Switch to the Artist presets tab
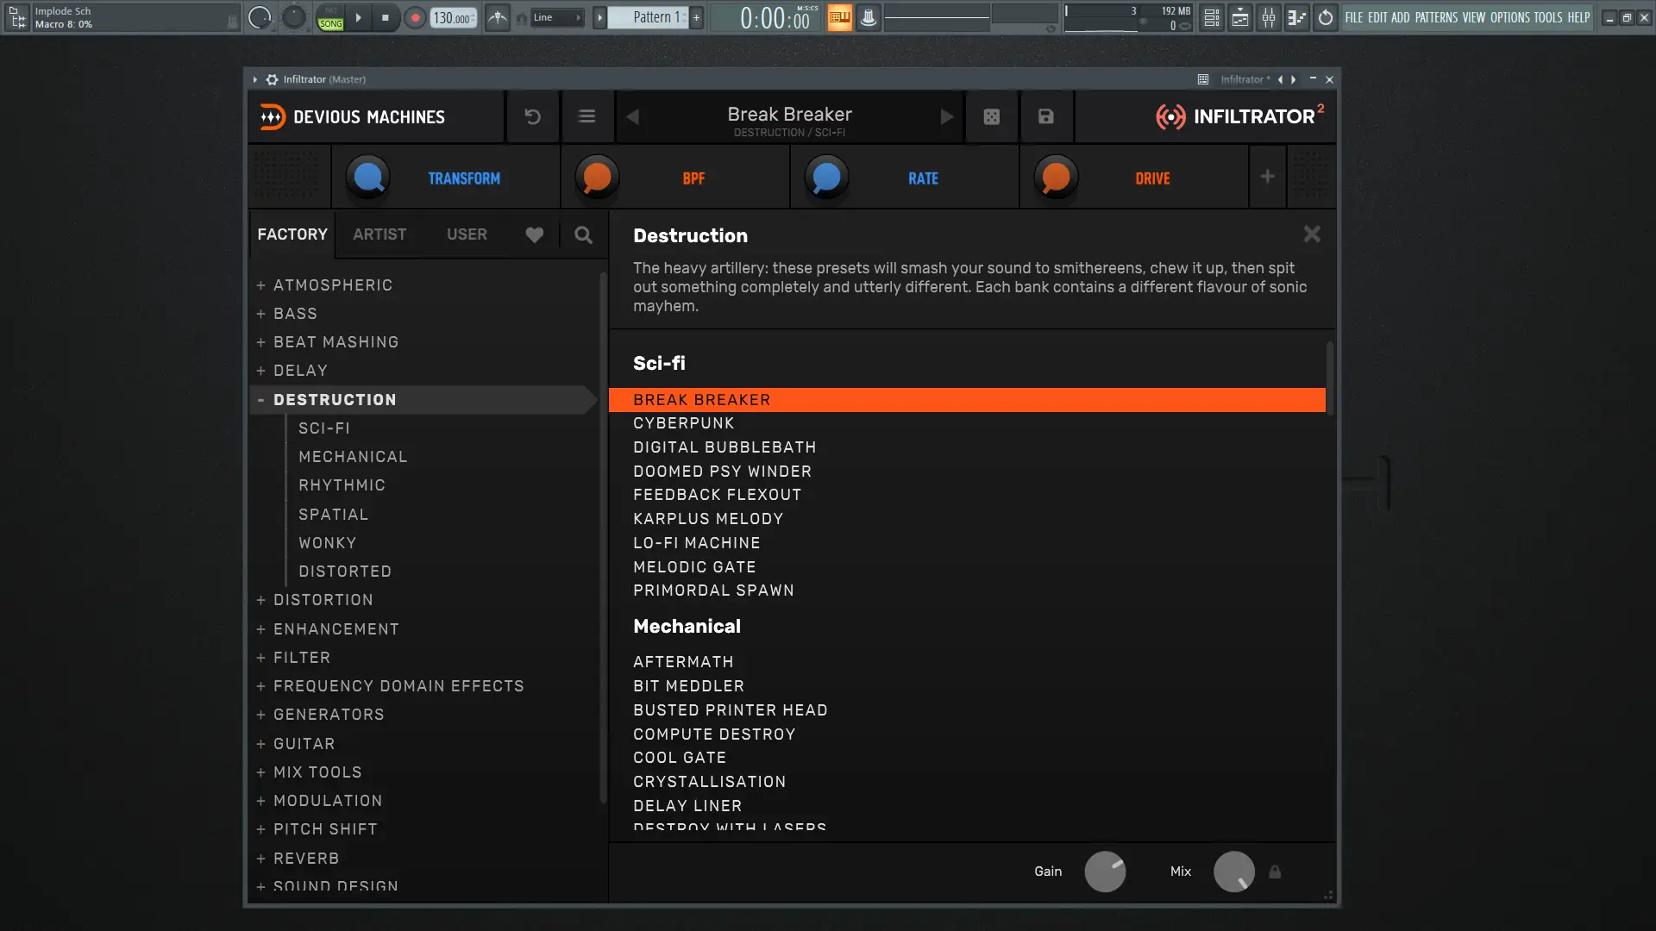The height and width of the screenshot is (931, 1656). tap(379, 234)
